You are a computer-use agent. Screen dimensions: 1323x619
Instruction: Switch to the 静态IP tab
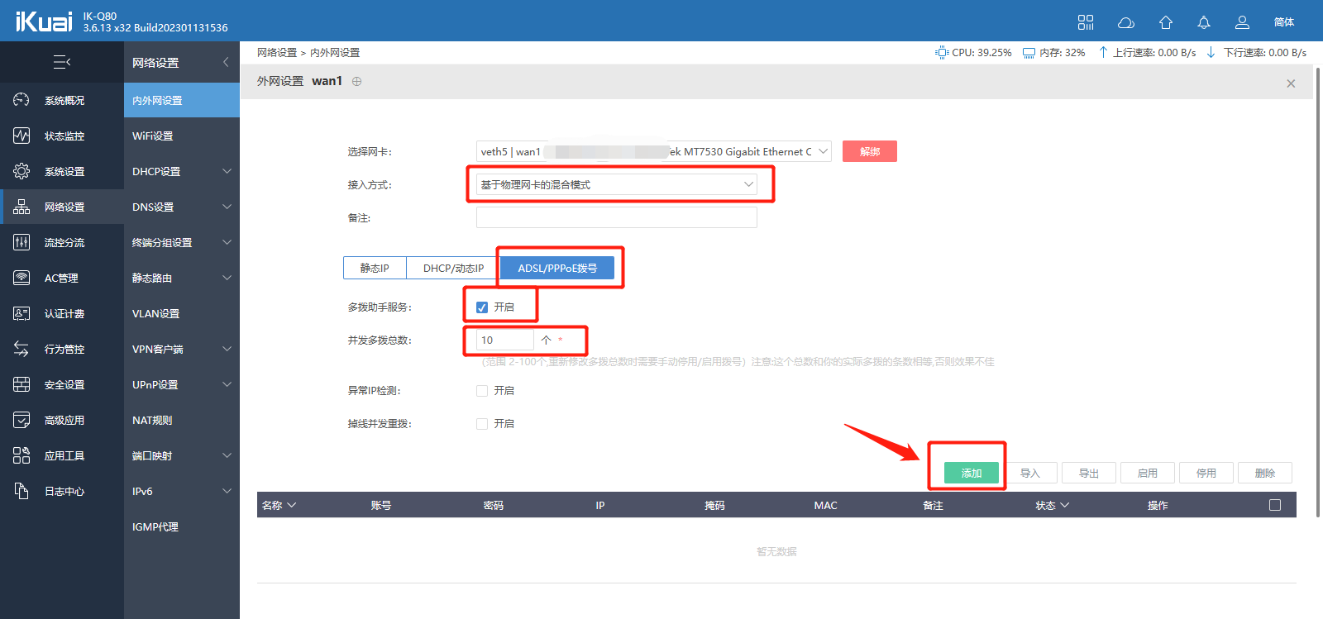(375, 268)
